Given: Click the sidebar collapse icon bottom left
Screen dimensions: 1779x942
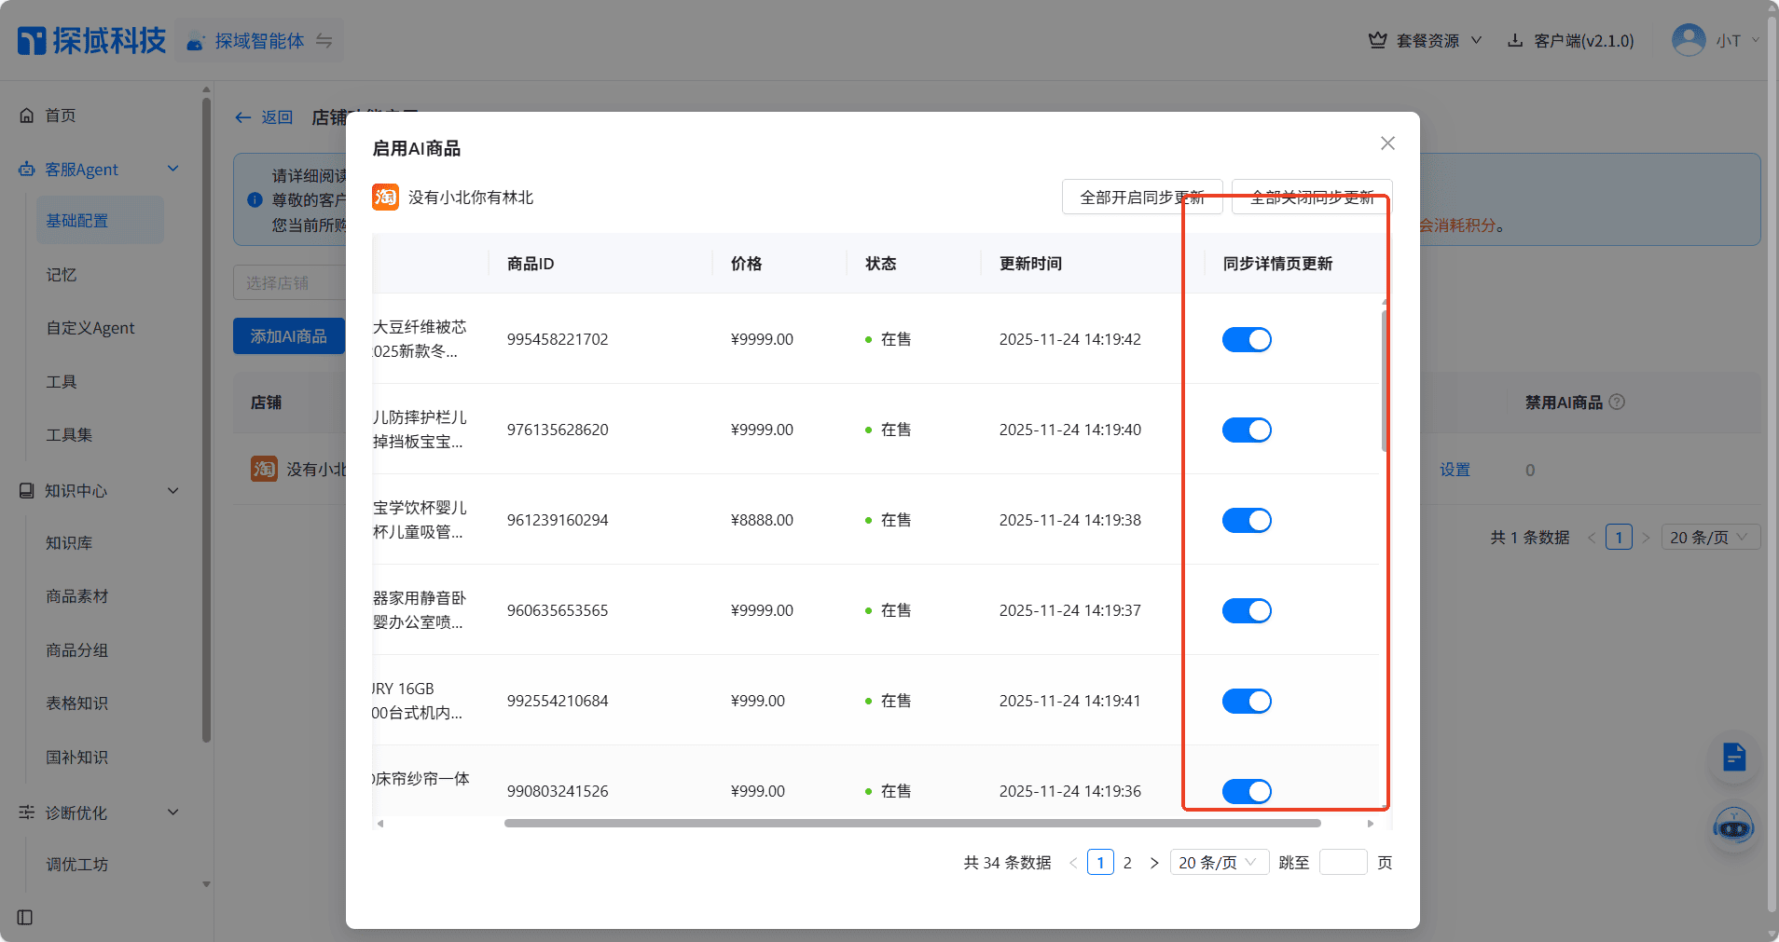Looking at the screenshot, I should tap(23, 918).
